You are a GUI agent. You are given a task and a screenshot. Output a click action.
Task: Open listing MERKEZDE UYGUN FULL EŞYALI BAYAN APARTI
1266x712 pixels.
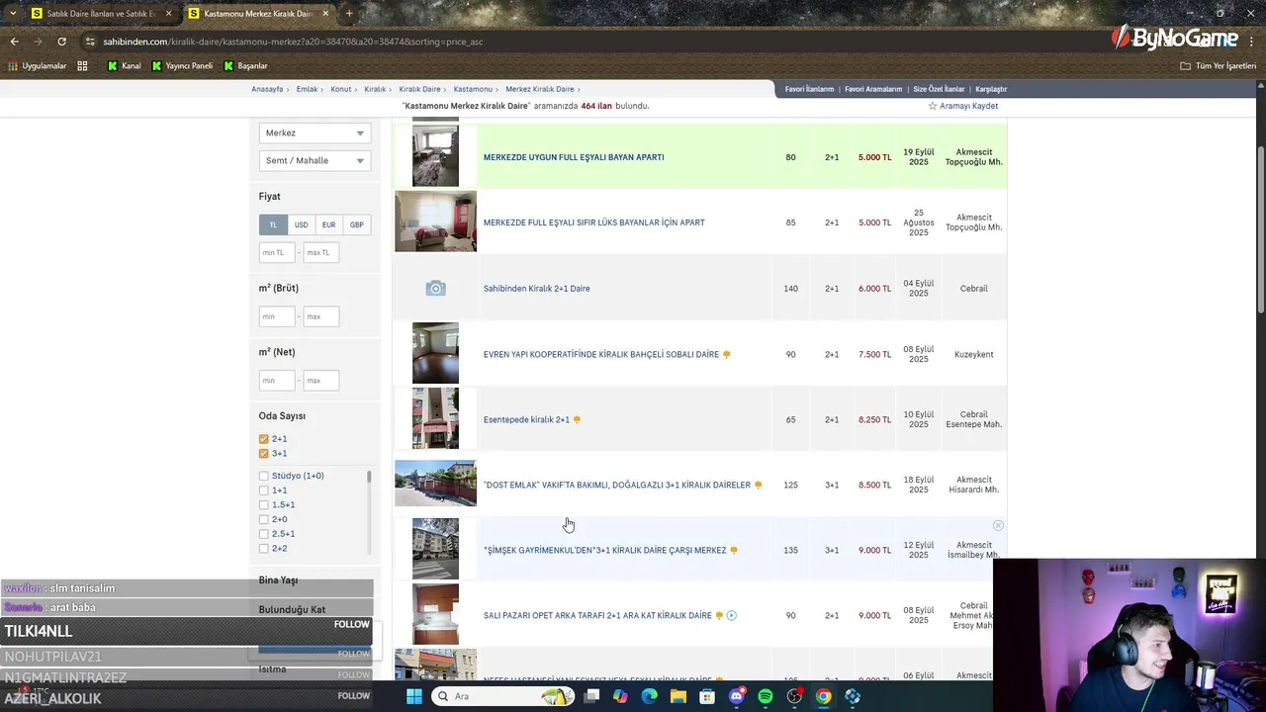(574, 157)
